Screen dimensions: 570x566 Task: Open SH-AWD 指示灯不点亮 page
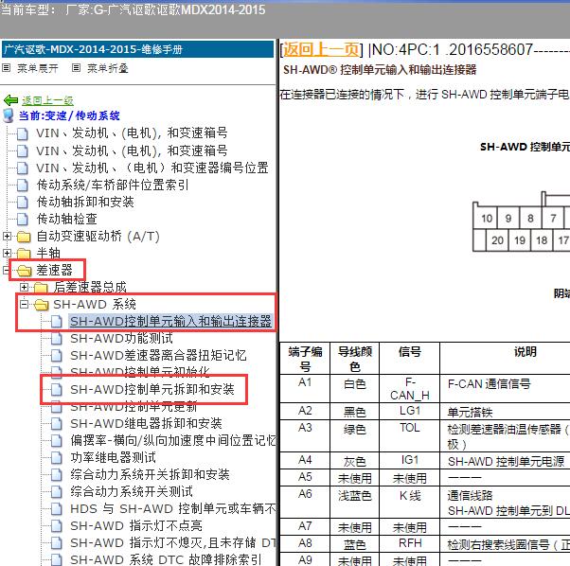pyautogui.click(x=136, y=525)
